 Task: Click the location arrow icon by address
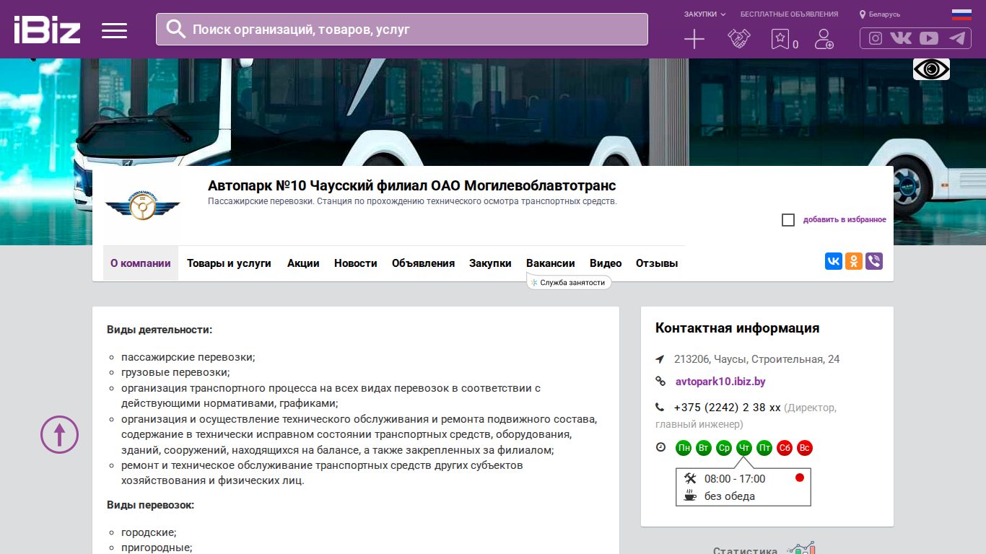pyautogui.click(x=660, y=359)
